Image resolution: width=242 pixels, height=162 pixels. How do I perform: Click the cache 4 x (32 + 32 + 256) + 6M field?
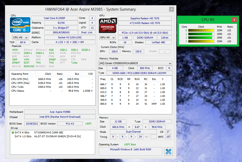(x=70, y=42)
